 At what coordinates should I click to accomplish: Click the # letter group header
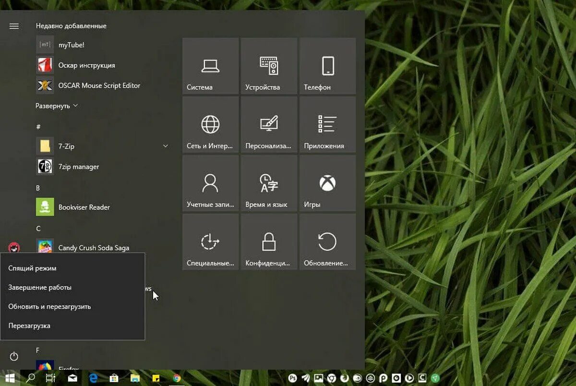38,127
